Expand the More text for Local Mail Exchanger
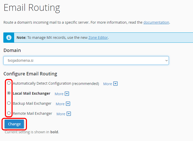193x141 pixels. point(59,94)
